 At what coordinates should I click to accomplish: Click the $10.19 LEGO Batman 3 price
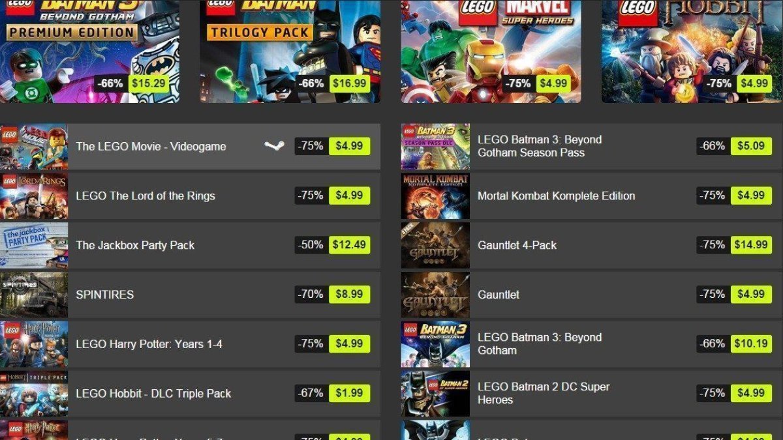click(x=751, y=344)
